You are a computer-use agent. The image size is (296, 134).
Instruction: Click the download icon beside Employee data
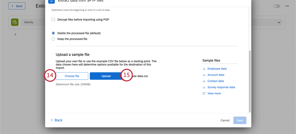tap(204, 69)
